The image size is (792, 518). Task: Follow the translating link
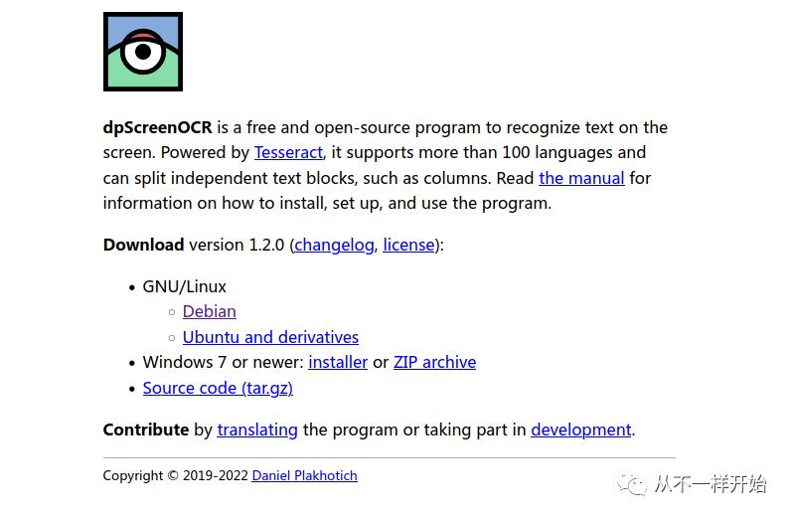[x=257, y=431]
